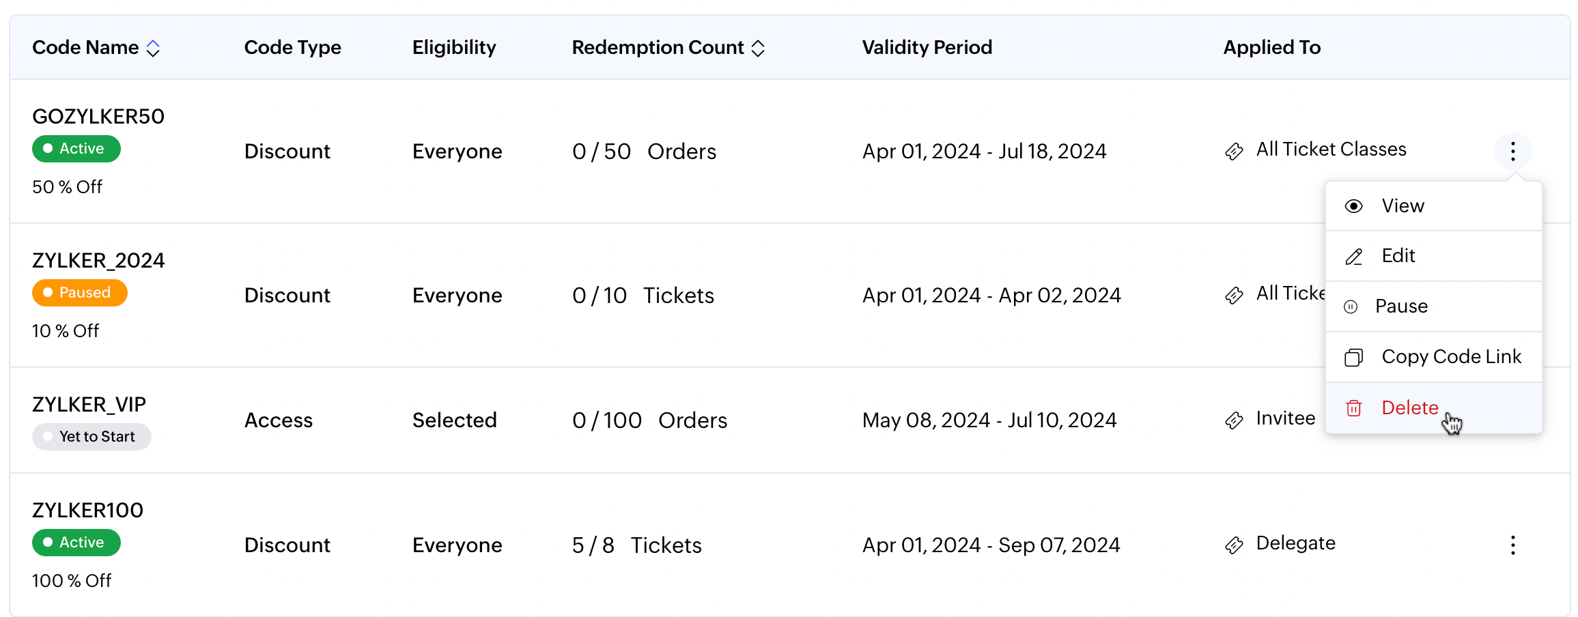The width and height of the screenshot is (1578, 617).
Task: Click the eye icon beside View
Action: tap(1353, 206)
